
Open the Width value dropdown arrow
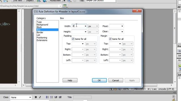(x=85, y=26)
